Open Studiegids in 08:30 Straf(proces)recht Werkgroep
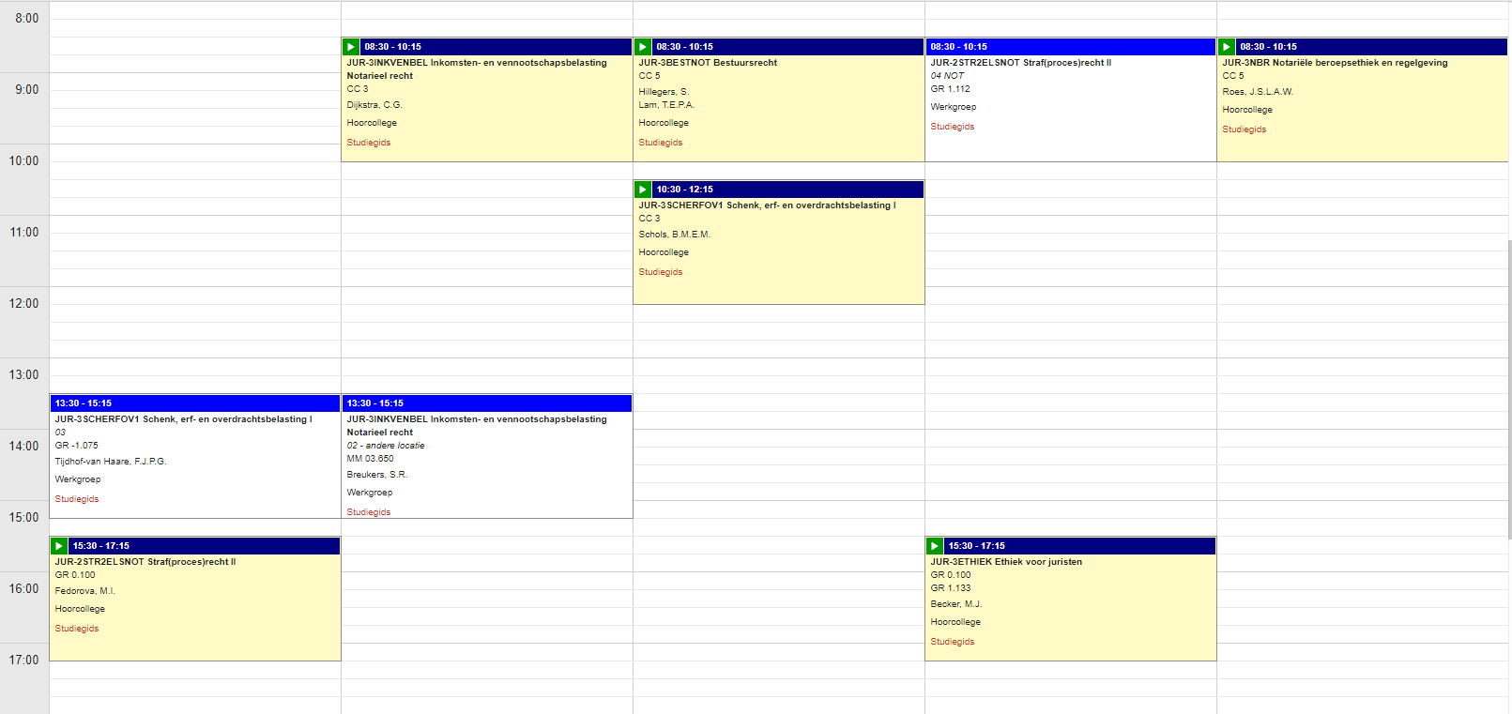The width and height of the screenshot is (1512, 714). [x=953, y=127]
